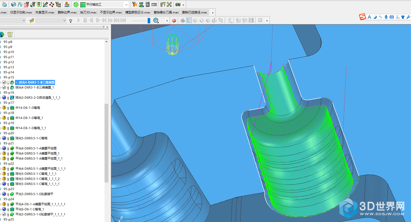Jump simulation to the end
Image resolution: width=411 pixels, height=222 pixels.
pyautogui.click(x=123, y=20)
